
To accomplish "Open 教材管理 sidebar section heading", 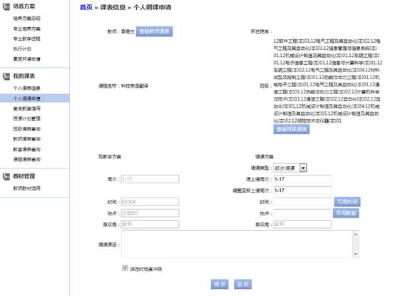I will (24, 176).
